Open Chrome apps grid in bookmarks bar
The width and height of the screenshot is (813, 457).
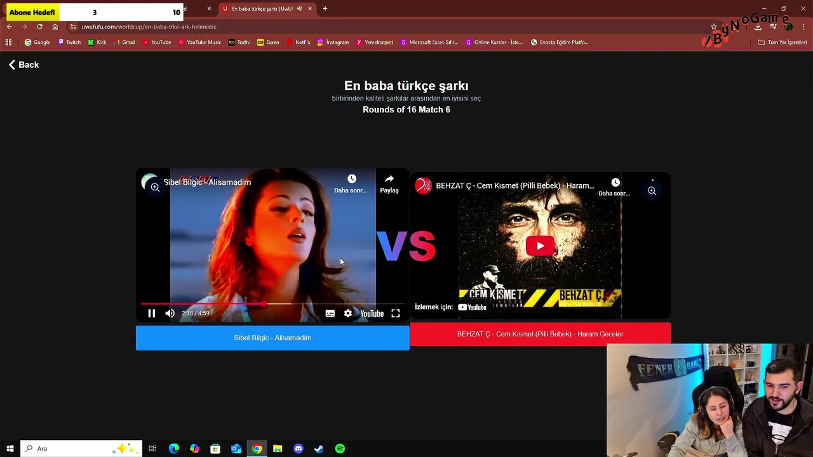click(x=8, y=43)
